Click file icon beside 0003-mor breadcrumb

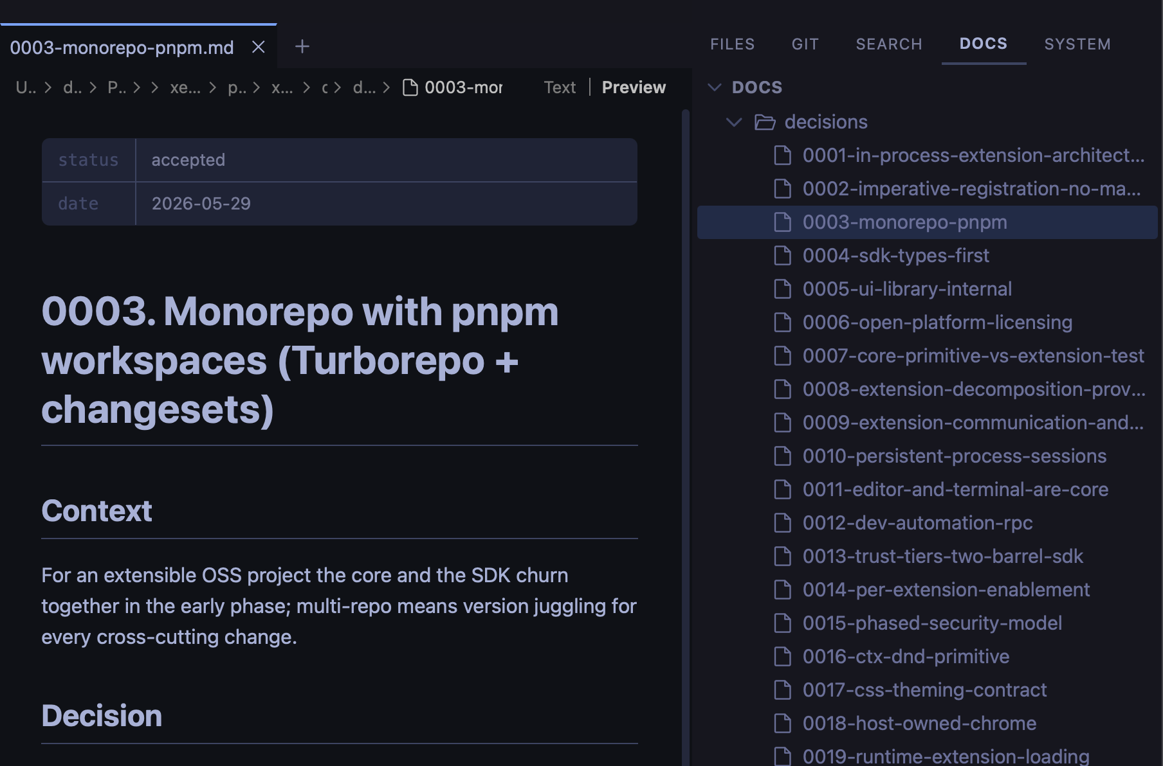point(410,87)
